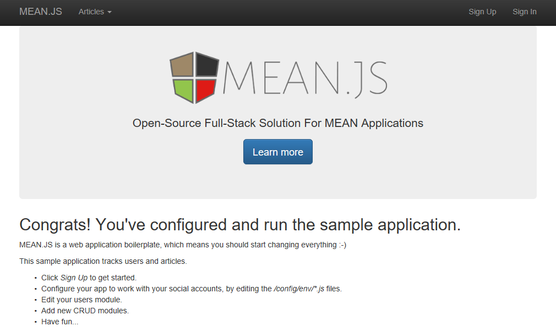Viewport: 556px width, 332px height.
Task: Click the Open-Source Full-Stack Solution tagline
Action: coord(278,123)
